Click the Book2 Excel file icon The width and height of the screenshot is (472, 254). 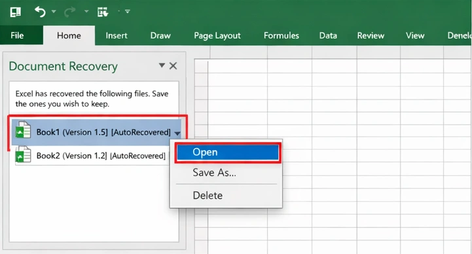[23, 154]
